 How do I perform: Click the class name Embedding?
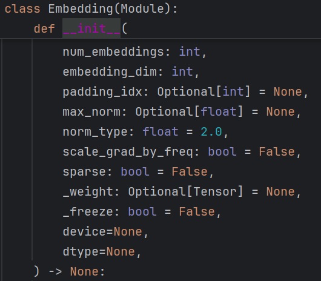81,9
